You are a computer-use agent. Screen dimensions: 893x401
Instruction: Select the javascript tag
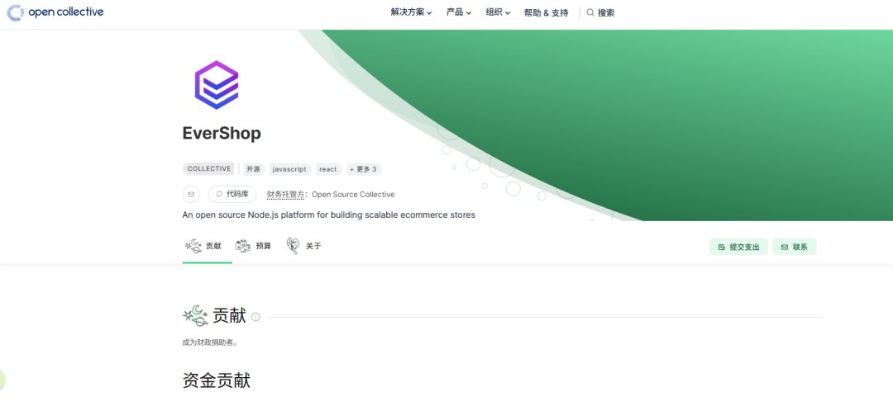pyautogui.click(x=289, y=169)
